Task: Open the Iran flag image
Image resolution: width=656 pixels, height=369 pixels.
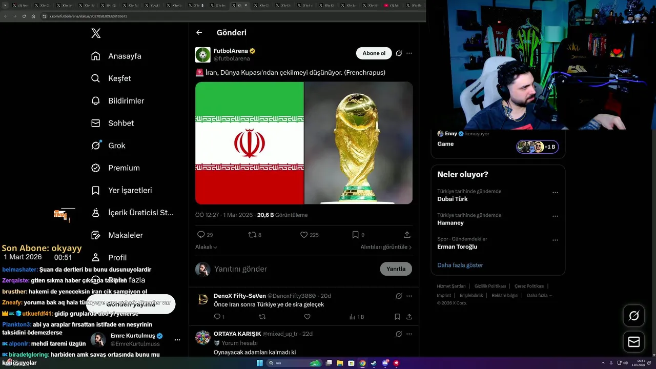Action: 250,143
